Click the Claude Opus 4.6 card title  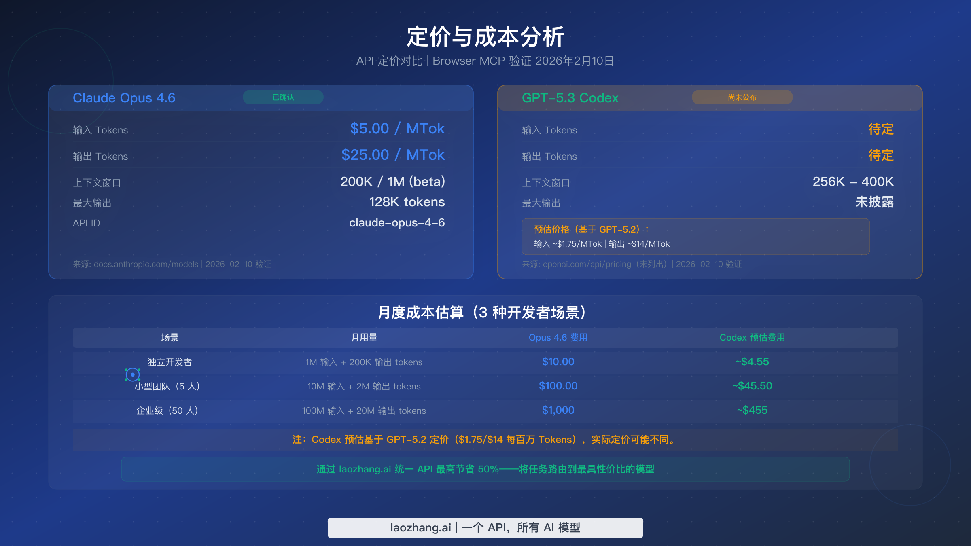(124, 98)
